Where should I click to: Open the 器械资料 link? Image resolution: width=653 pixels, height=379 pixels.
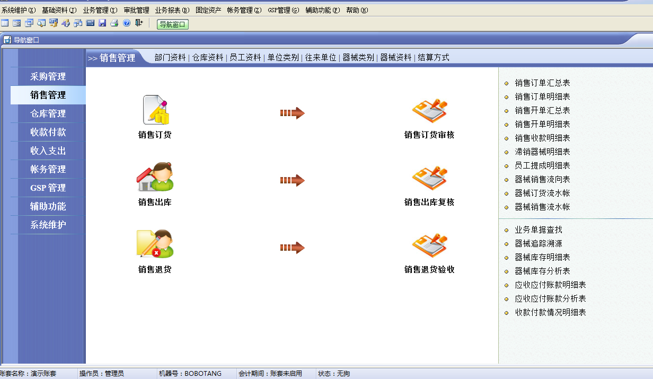point(396,58)
